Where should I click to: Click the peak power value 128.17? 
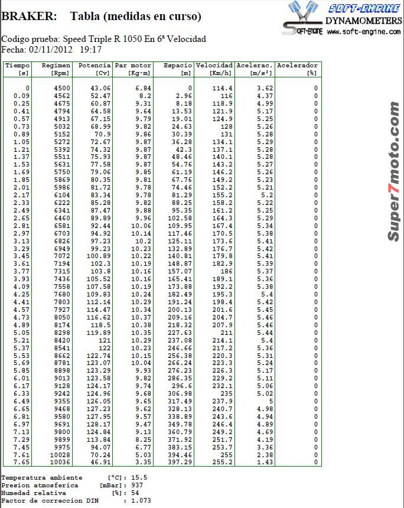coord(99,424)
